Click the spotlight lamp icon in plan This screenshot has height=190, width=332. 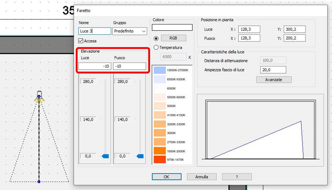(x=39, y=96)
